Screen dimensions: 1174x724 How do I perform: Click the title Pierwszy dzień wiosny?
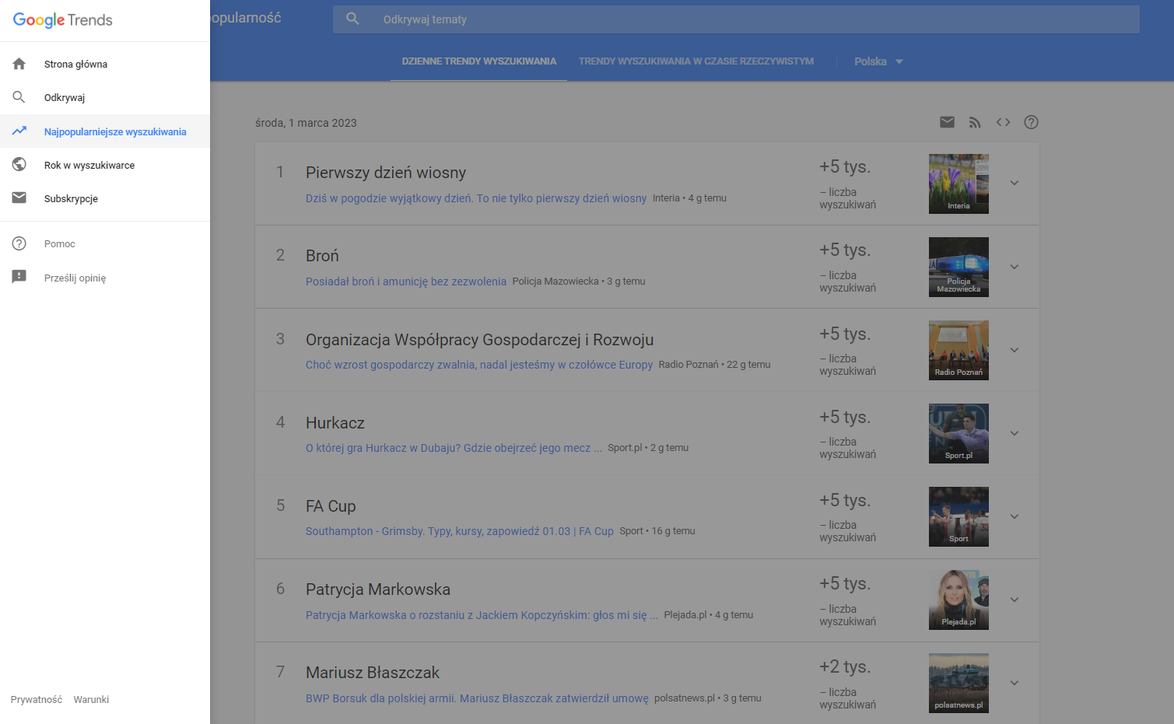pos(386,173)
